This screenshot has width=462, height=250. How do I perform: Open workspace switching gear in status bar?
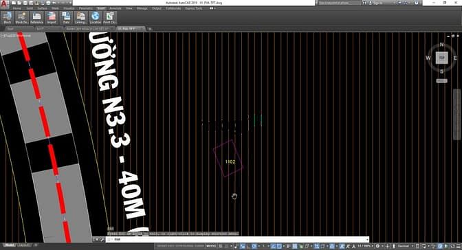[x=377, y=246]
